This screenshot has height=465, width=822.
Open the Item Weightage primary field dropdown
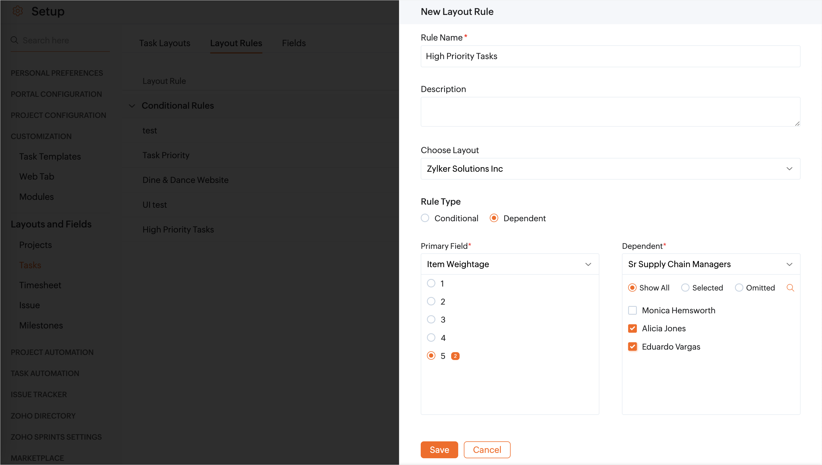[509, 264]
